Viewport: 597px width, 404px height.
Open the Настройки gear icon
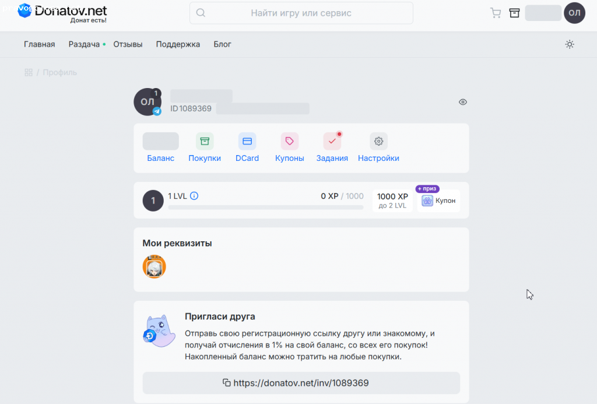[378, 141]
